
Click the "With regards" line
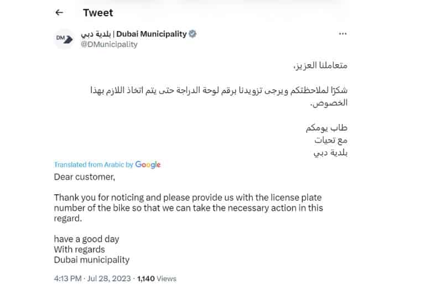[79, 249]
